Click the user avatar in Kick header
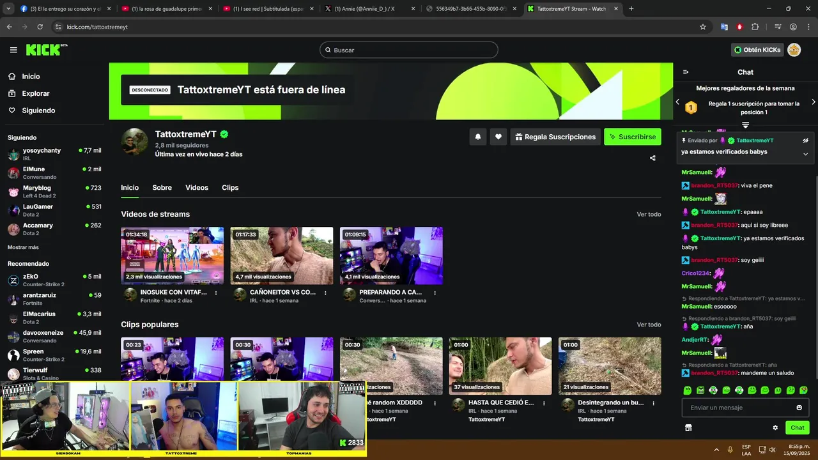The height and width of the screenshot is (460, 818). click(794, 50)
